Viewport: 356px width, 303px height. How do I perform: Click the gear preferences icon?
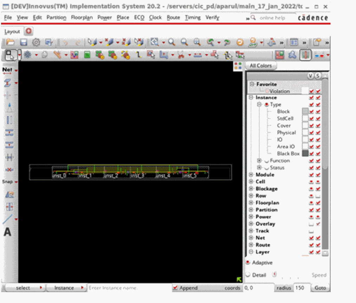click(x=36, y=42)
